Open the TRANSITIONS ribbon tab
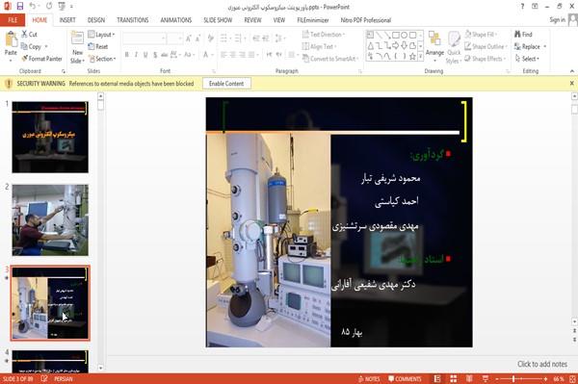Viewport: 578px width, 384px height. pos(133,20)
